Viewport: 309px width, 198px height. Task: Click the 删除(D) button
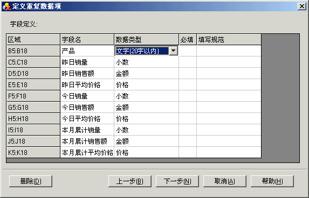click(31, 181)
